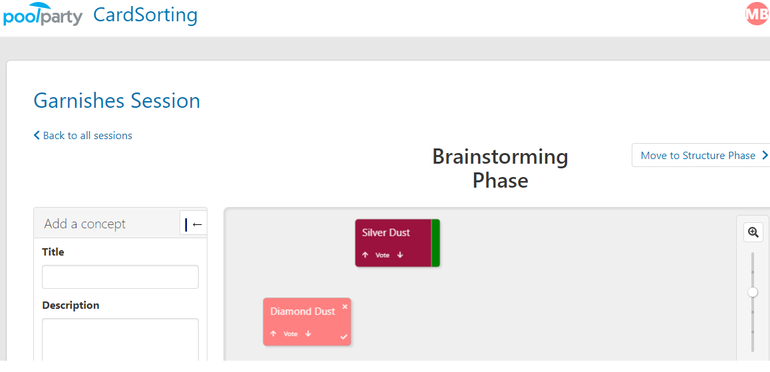The width and height of the screenshot is (770, 372).
Task: Click the Description text area
Action: point(120,339)
